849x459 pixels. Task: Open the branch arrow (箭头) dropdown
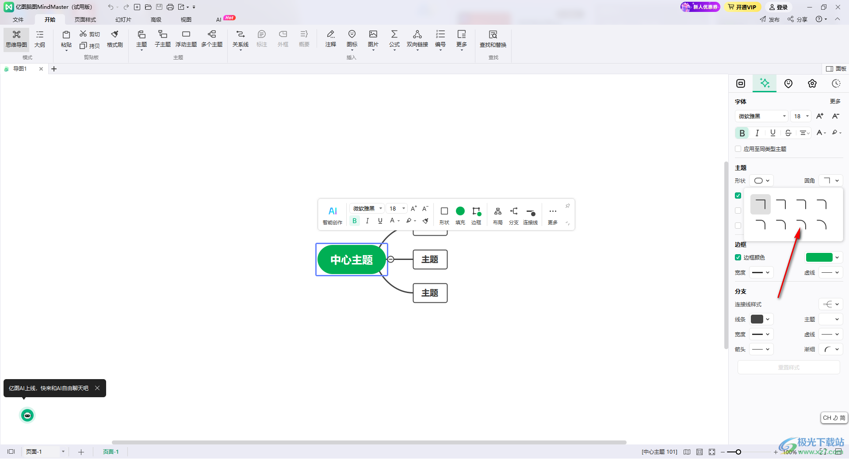point(761,349)
